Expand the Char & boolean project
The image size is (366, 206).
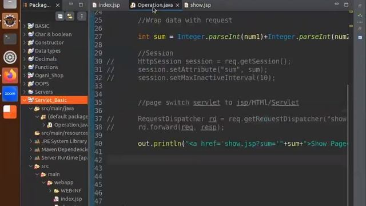(x=25, y=34)
